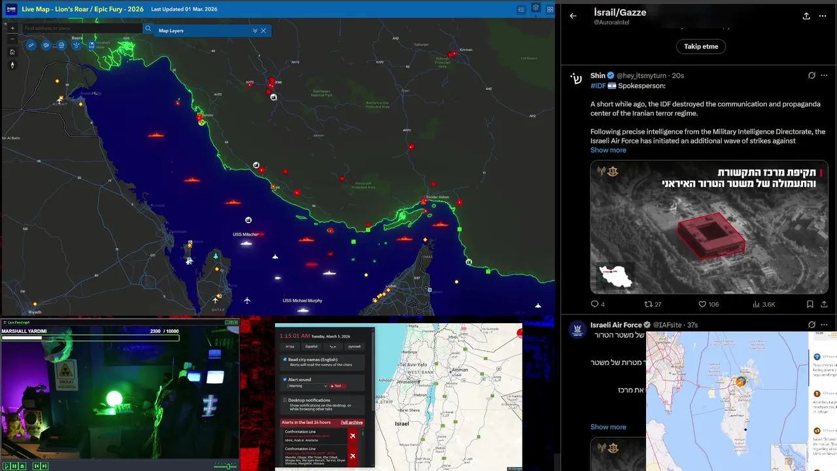The height and width of the screenshot is (471, 837).
Task: Open the IDF strike image in Shin's post
Action: tap(709, 227)
